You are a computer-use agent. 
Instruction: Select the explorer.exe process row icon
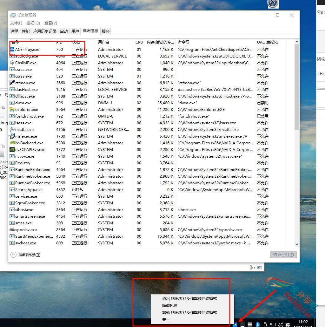click(x=12, y=110)
